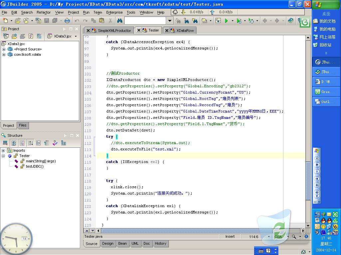341x255 pixels.
Task: Open the Team menu
Action: (98, 12)
